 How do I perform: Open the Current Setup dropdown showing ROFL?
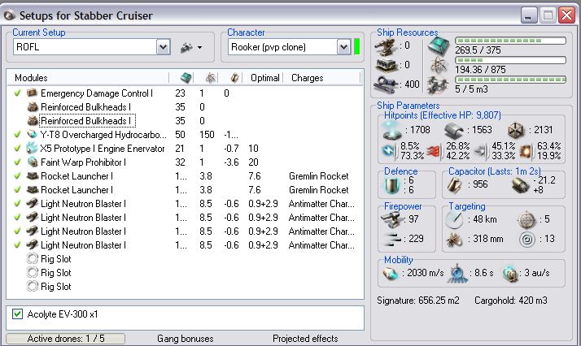pyautogui.click(x=163, y=47)
